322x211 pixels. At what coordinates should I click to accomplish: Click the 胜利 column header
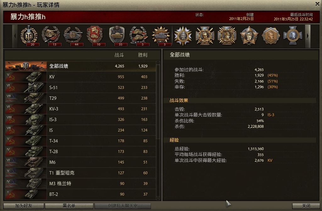[142, 55]
